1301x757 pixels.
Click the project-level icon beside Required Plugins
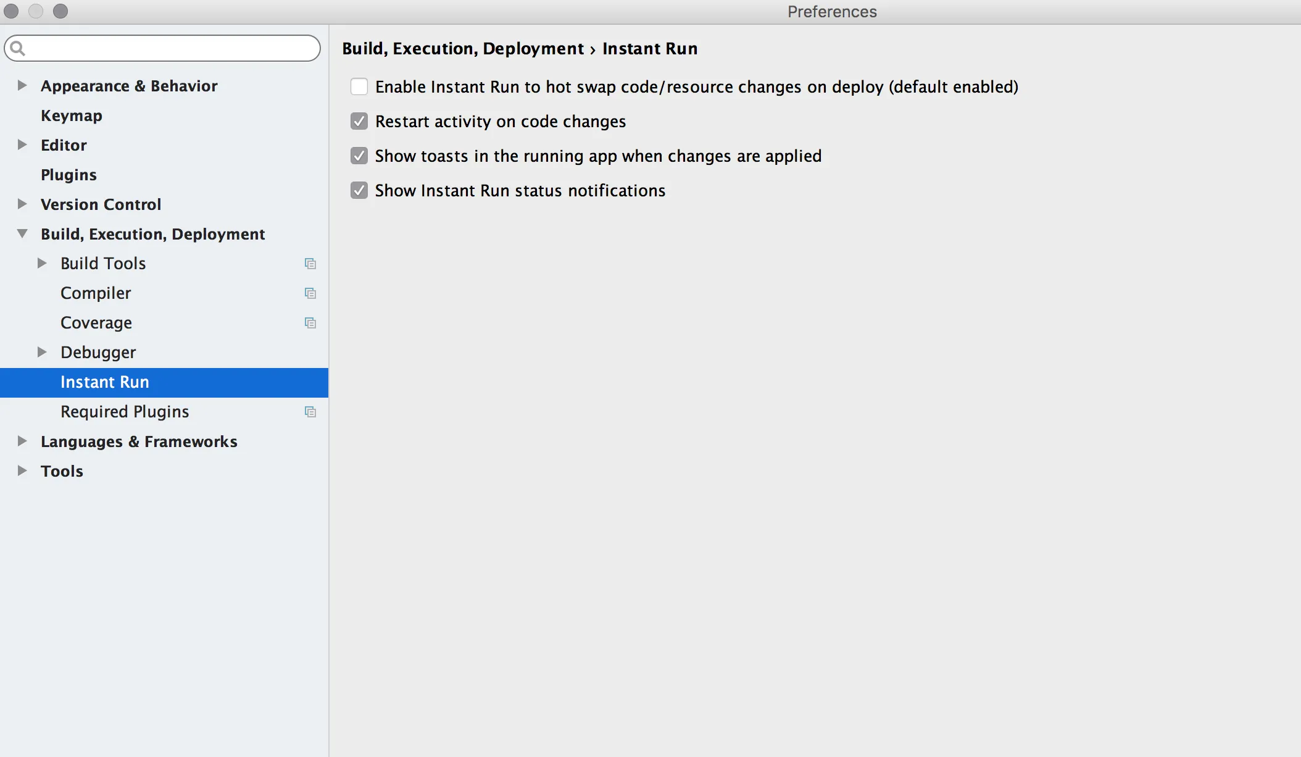310,412
